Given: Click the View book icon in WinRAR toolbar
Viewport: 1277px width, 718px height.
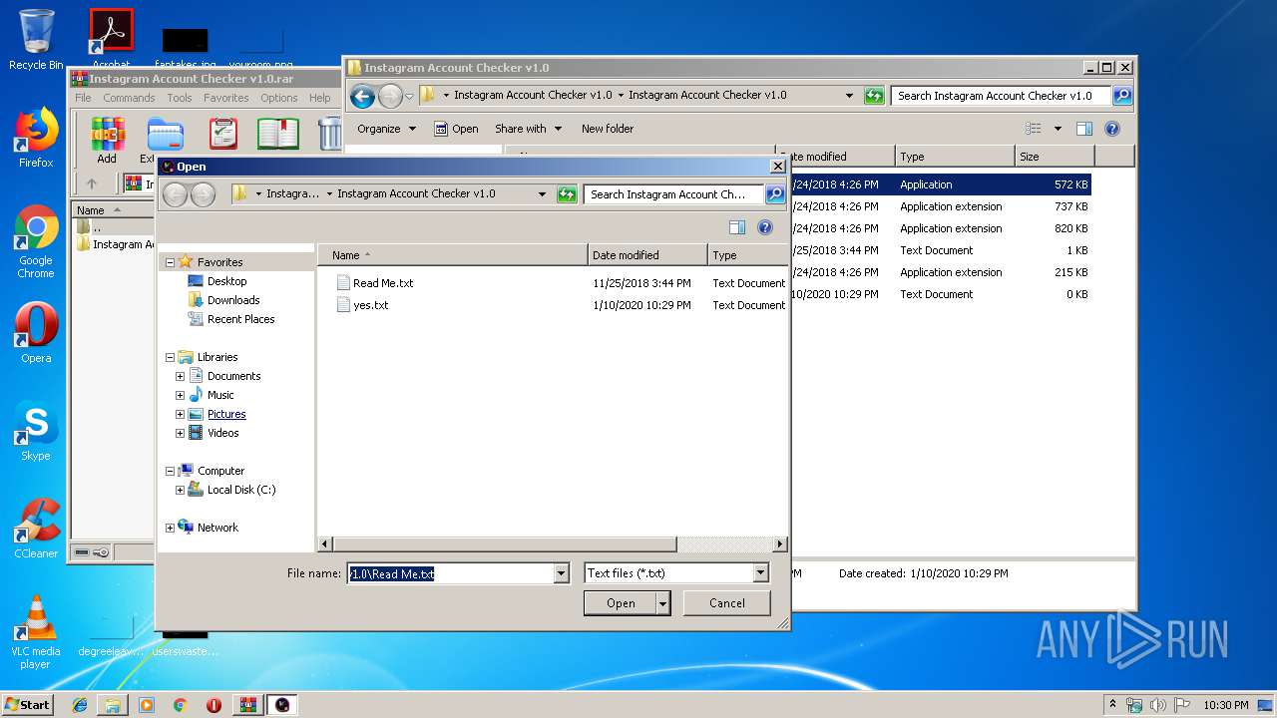Looking at the screenshot, I should (278, 134).
